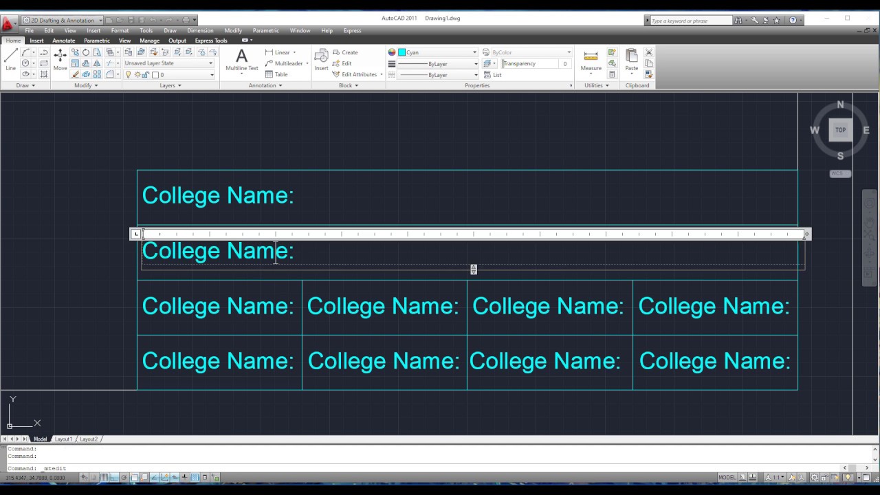Image resolution: width=880 pixels, height=495 pixels.
Task: Click the Favorites star icon
Action: pyautogui.click(x=776, y=21)
